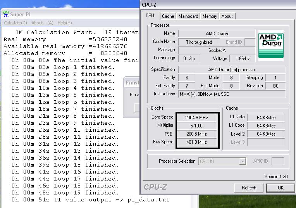Click the 'Loop 1 finished.' line
Viewport: 296px width, 208px height.
63,67
